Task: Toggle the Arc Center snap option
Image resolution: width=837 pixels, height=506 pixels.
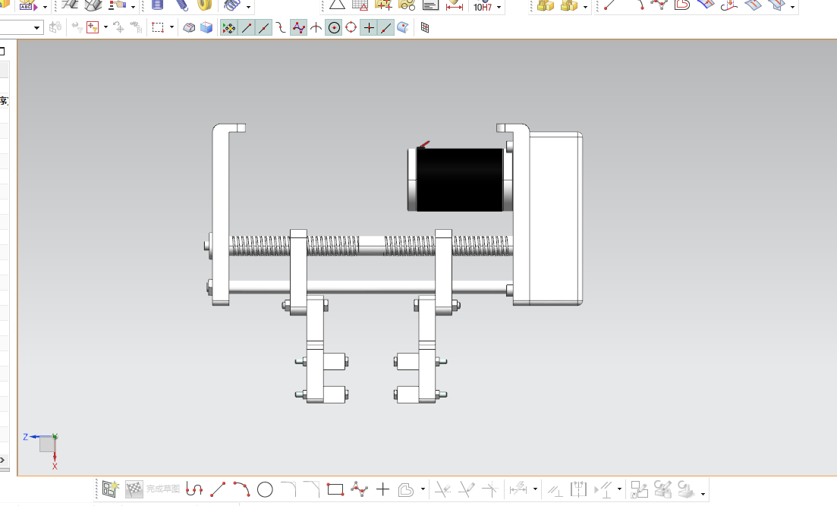Action: click(x=334, y=28)
